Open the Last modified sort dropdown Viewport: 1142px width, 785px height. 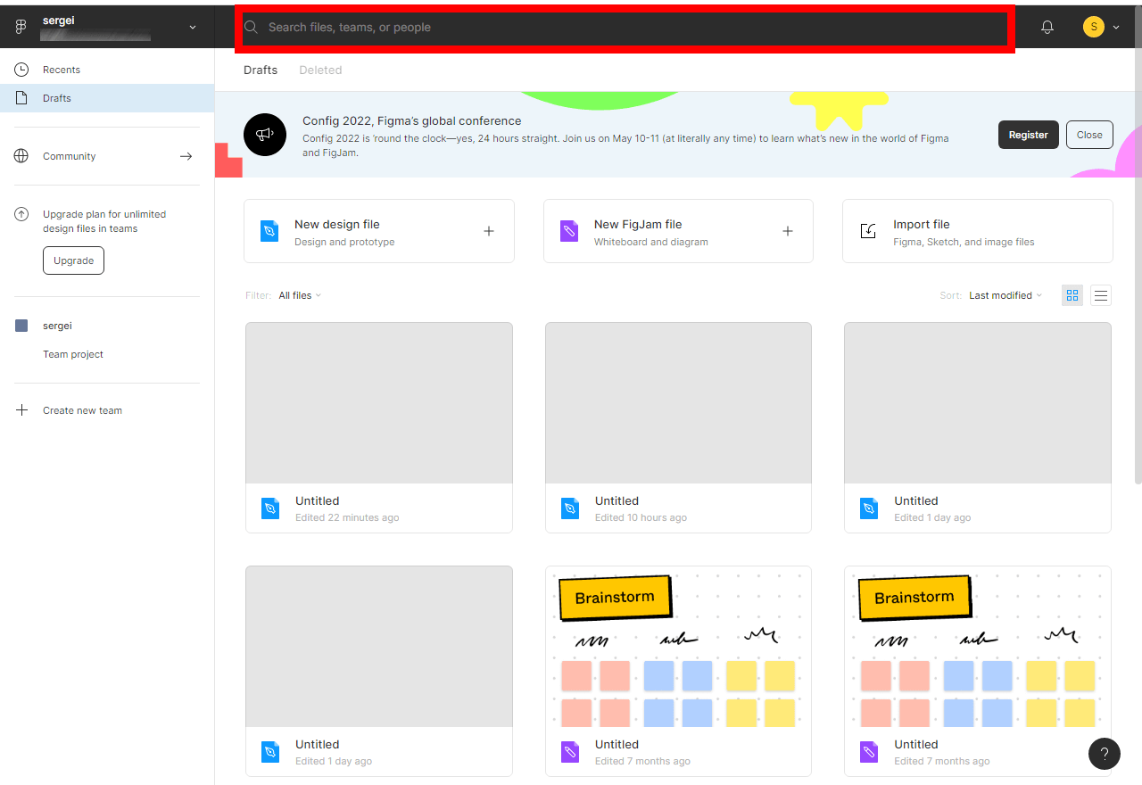pos(1005,295)
